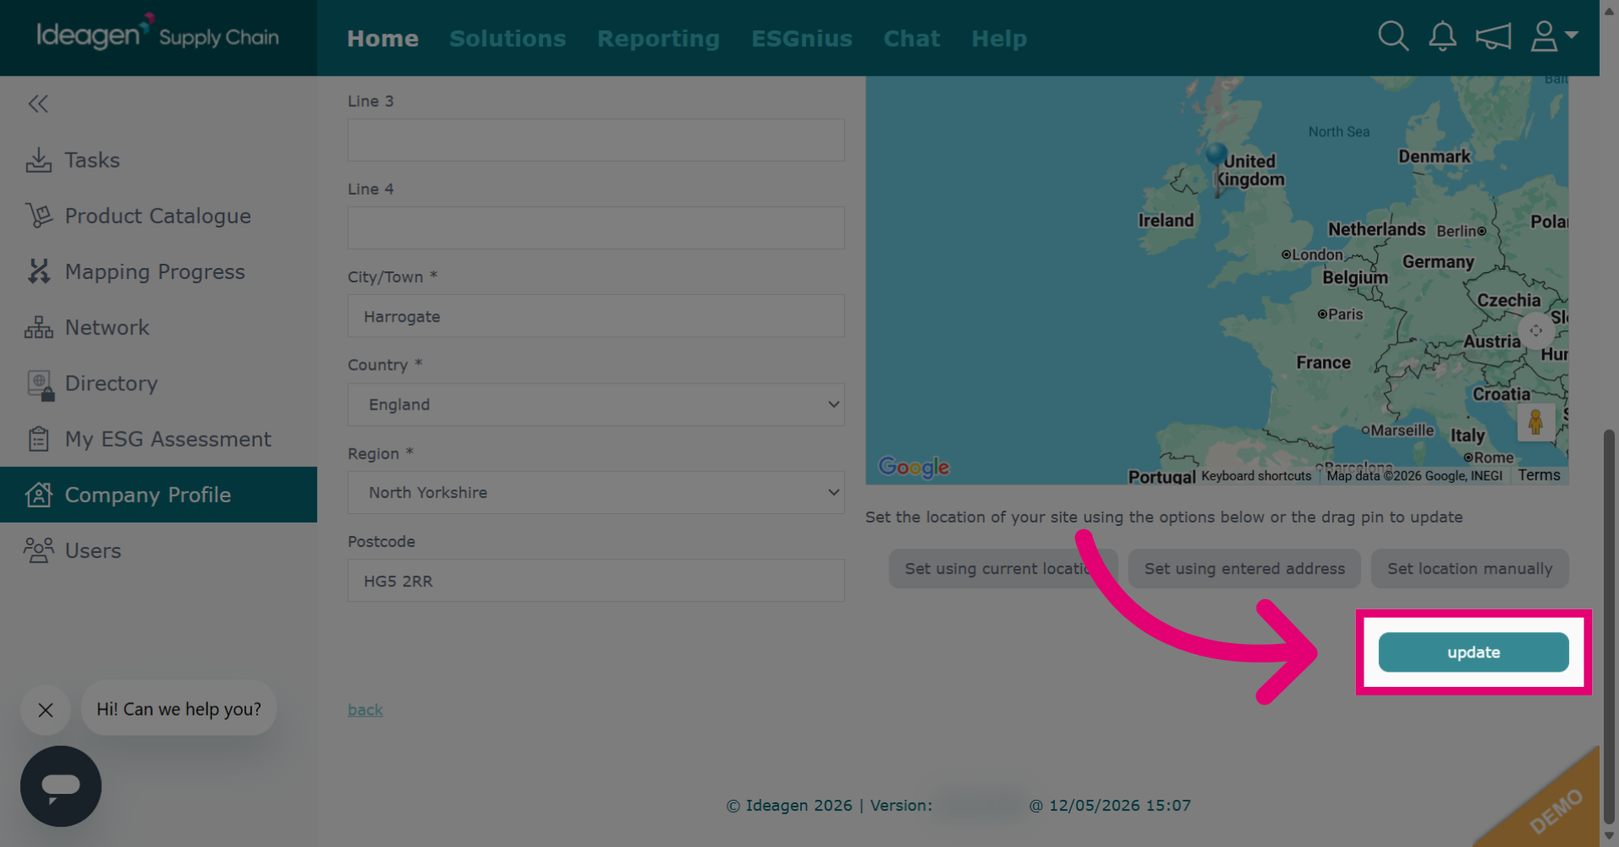Click the Google logo on map
1619x847 pixels.
(x=914, y=467)
